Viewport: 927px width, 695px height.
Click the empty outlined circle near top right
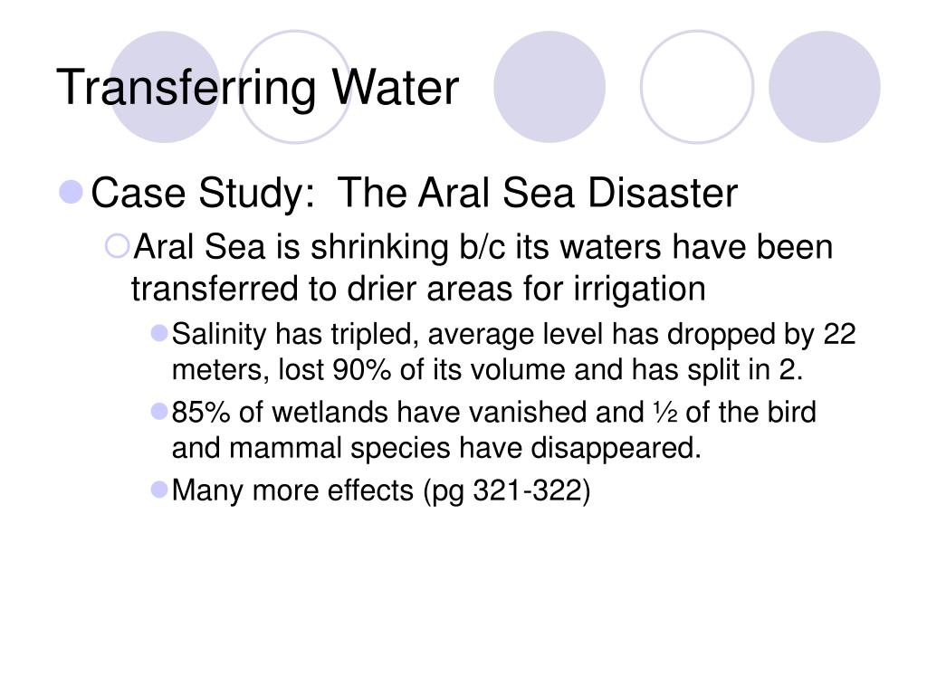(x=697, y=87)
